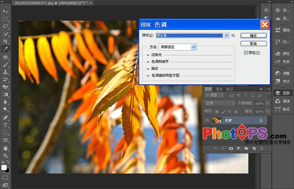
Task: Toggle lock transparent pixels in Layers panel
Action: coord(217,112)
